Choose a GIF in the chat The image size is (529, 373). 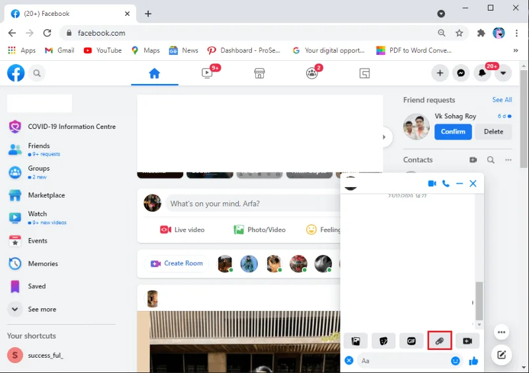pos(411,341)
